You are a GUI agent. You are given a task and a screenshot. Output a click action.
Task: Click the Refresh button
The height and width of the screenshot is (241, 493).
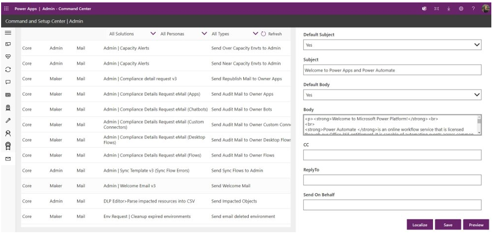(x=272, y=34)
